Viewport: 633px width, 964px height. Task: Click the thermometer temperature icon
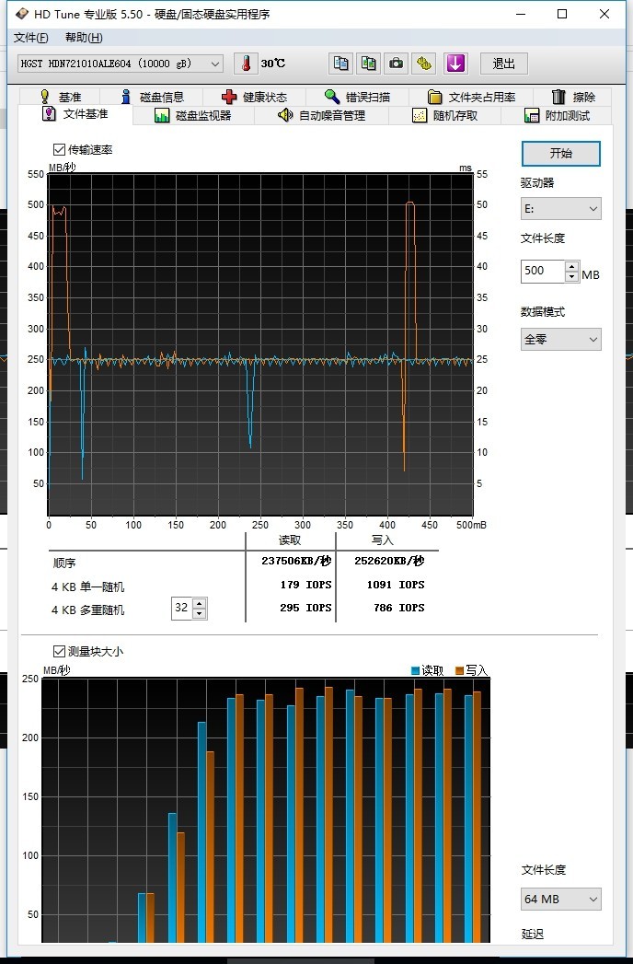tap(246, 64)
